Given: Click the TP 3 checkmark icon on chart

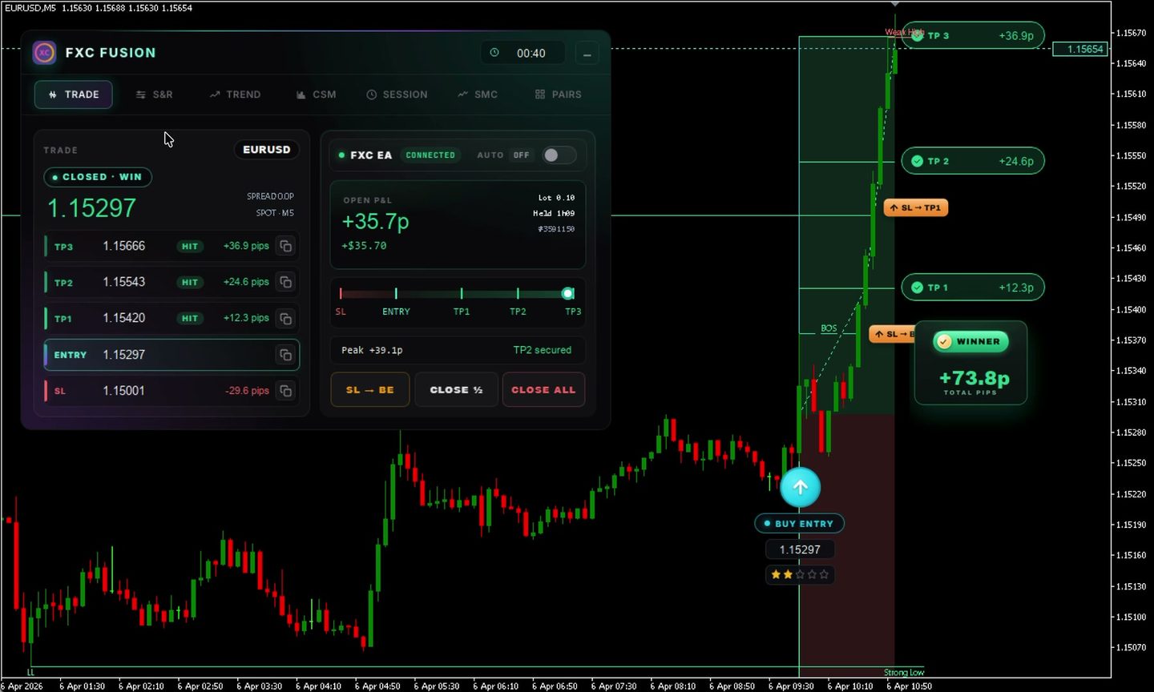Looking at the screenshot, I should click(917, 35).
